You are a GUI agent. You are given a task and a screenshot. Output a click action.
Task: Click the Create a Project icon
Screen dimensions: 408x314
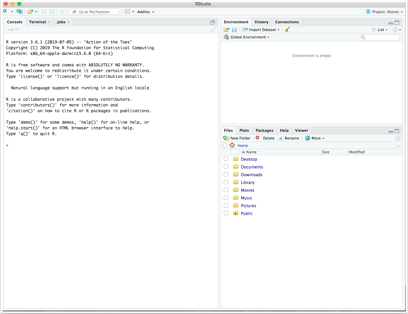point(20,12)
